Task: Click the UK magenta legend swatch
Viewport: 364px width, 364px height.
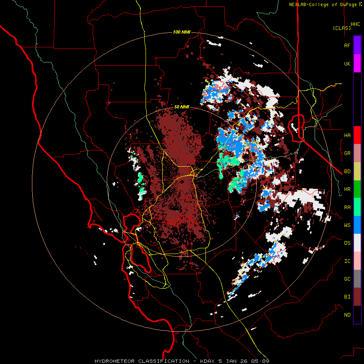Action: point(357,63)
